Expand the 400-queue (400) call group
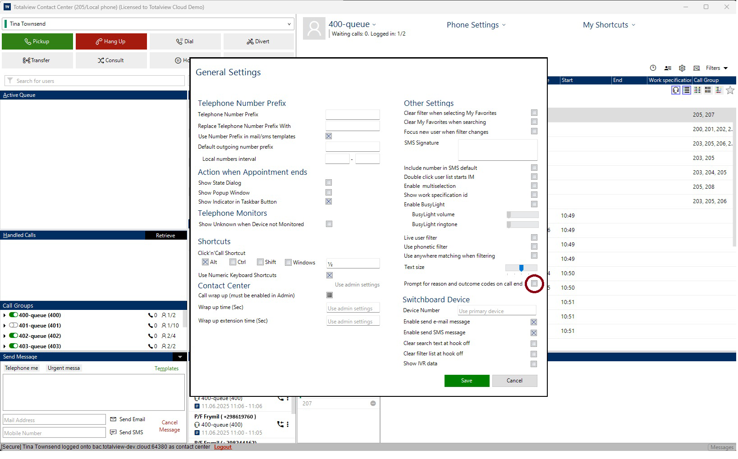The height and width of the screenshot is (459, 738). pos(5,315)
